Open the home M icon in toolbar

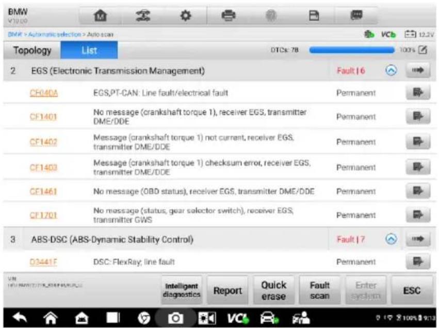click(100, 15)
